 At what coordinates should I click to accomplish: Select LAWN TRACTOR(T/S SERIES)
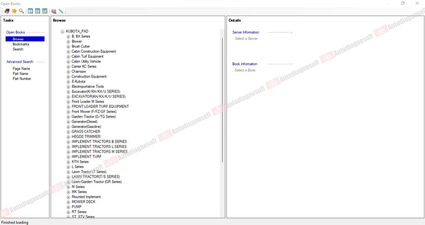click(x=96, y=177)
